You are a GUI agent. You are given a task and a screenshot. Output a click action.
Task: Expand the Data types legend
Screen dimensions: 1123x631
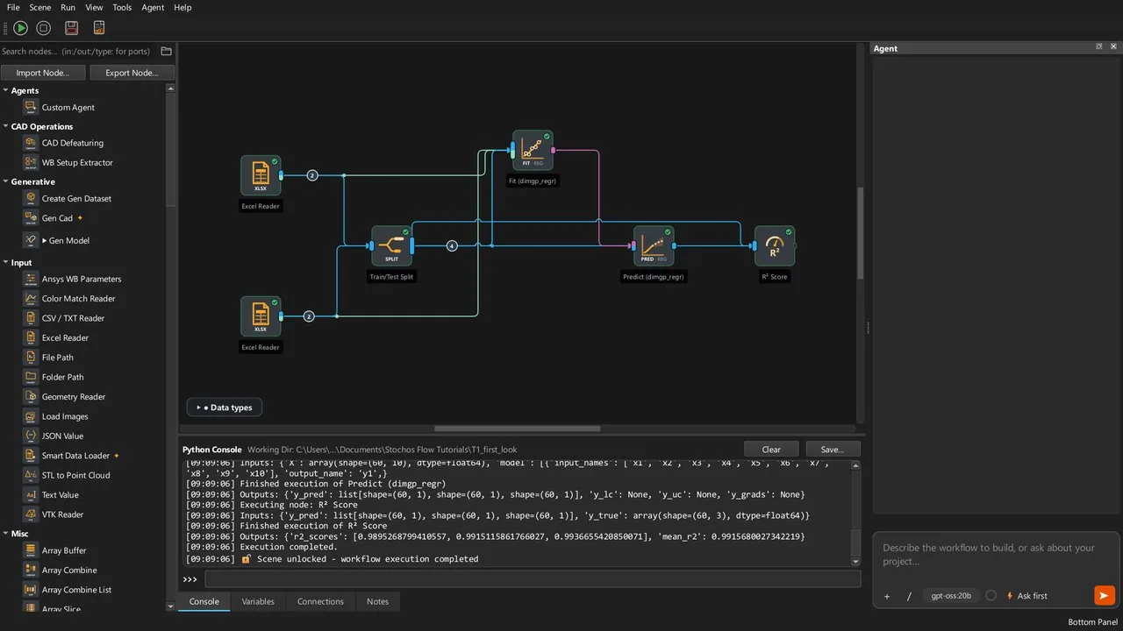point(225,408)
